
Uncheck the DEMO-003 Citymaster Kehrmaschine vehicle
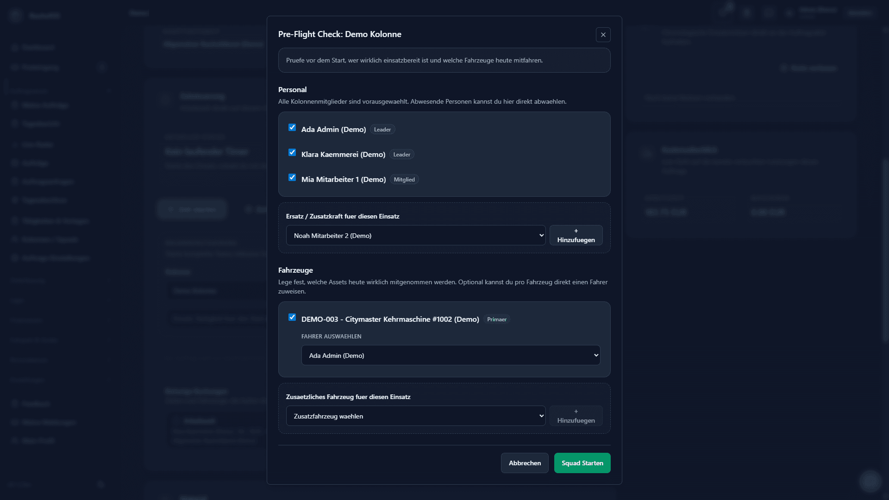pyautogui.click(x=292, y=317)
